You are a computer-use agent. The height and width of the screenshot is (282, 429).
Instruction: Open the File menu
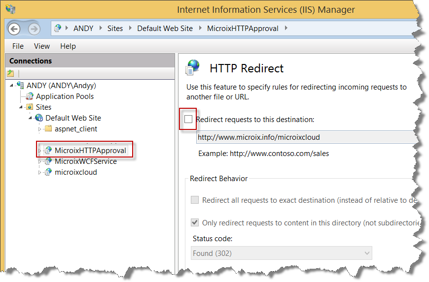pyautogui.click(x=18, y=46)
